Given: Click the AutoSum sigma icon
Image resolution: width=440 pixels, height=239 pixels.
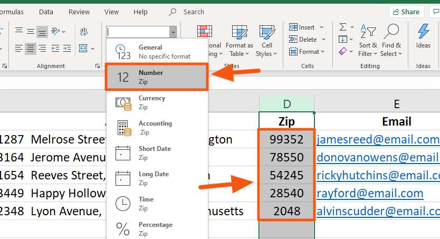Looking at the screenshot, I should [343, 27].
